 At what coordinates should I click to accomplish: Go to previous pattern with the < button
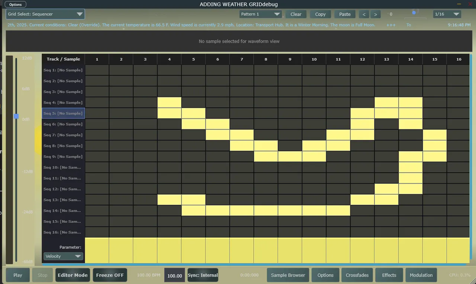[x=364, y=14]
